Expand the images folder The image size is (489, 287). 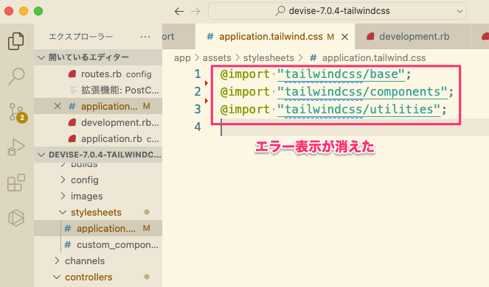(x=98, y=196)
